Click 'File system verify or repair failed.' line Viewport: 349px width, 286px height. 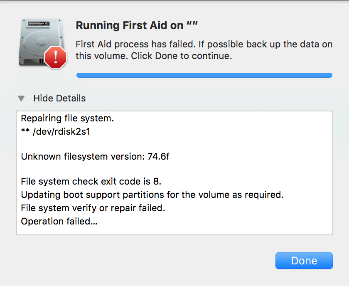(x=93, y=208)
